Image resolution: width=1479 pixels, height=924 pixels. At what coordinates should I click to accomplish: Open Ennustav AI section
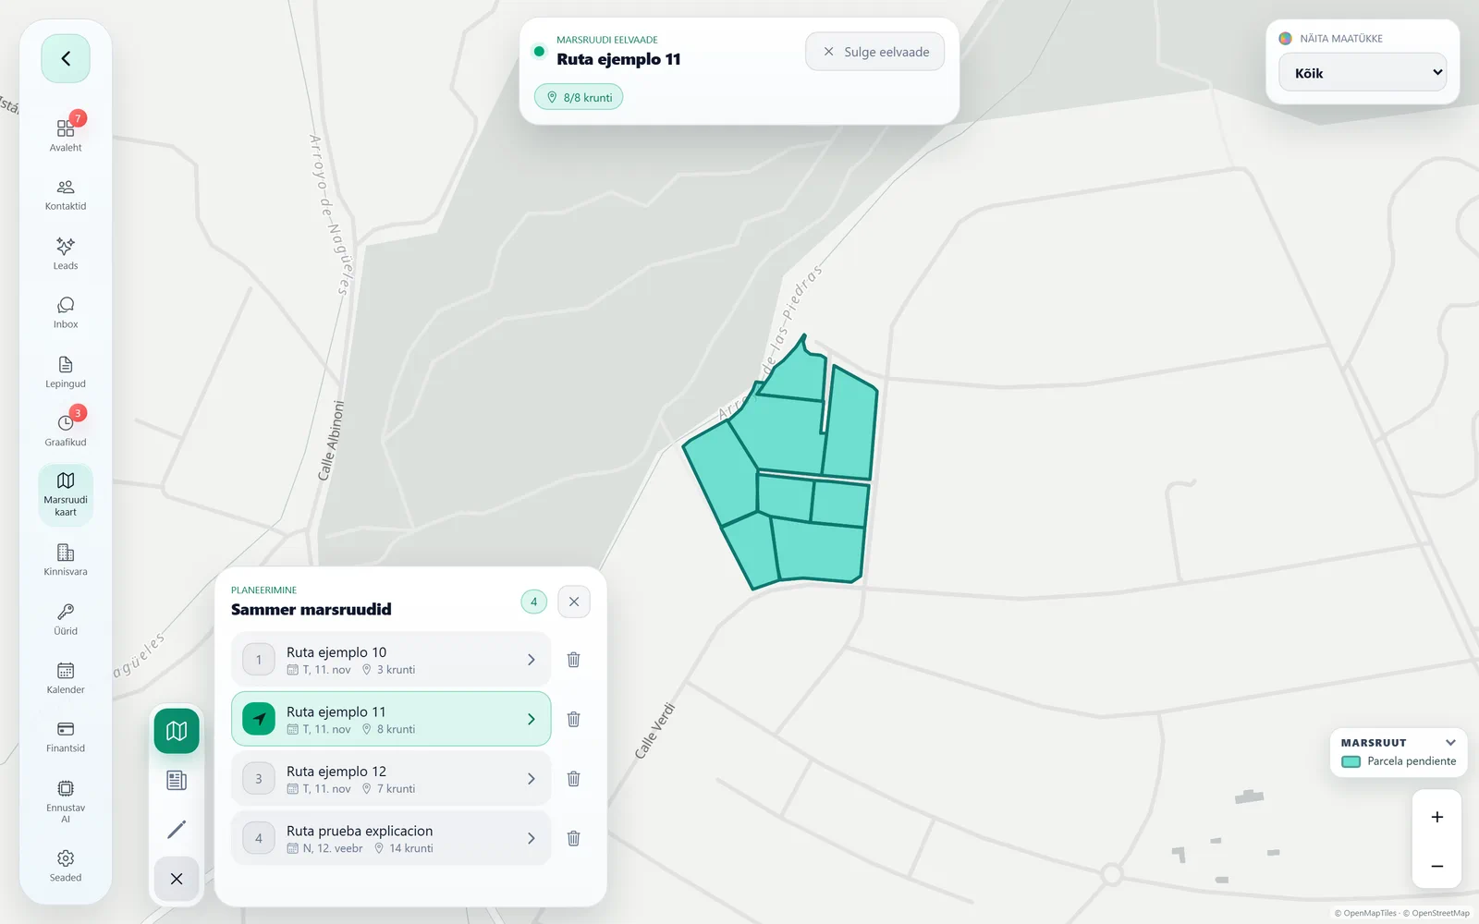pyautogui.click(x=66, y=800)
